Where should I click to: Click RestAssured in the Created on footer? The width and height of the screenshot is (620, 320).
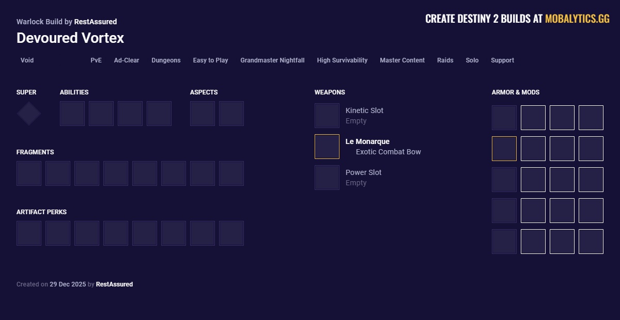click(114, 284)
